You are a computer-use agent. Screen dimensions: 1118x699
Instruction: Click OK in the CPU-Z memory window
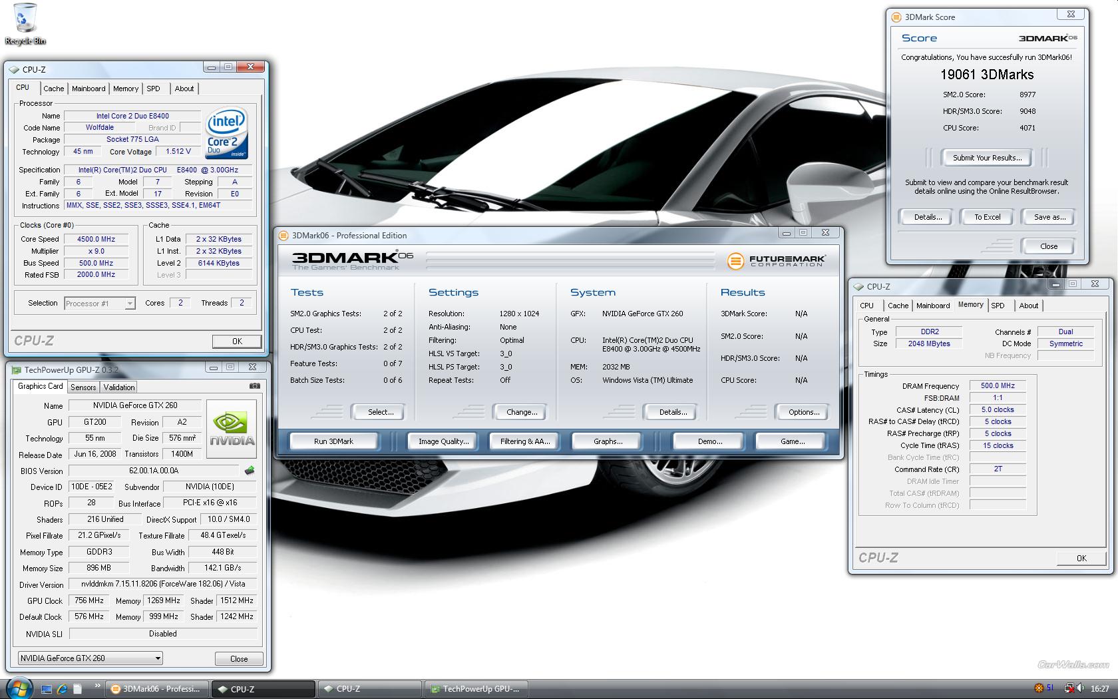click(x=1081, y=558)
